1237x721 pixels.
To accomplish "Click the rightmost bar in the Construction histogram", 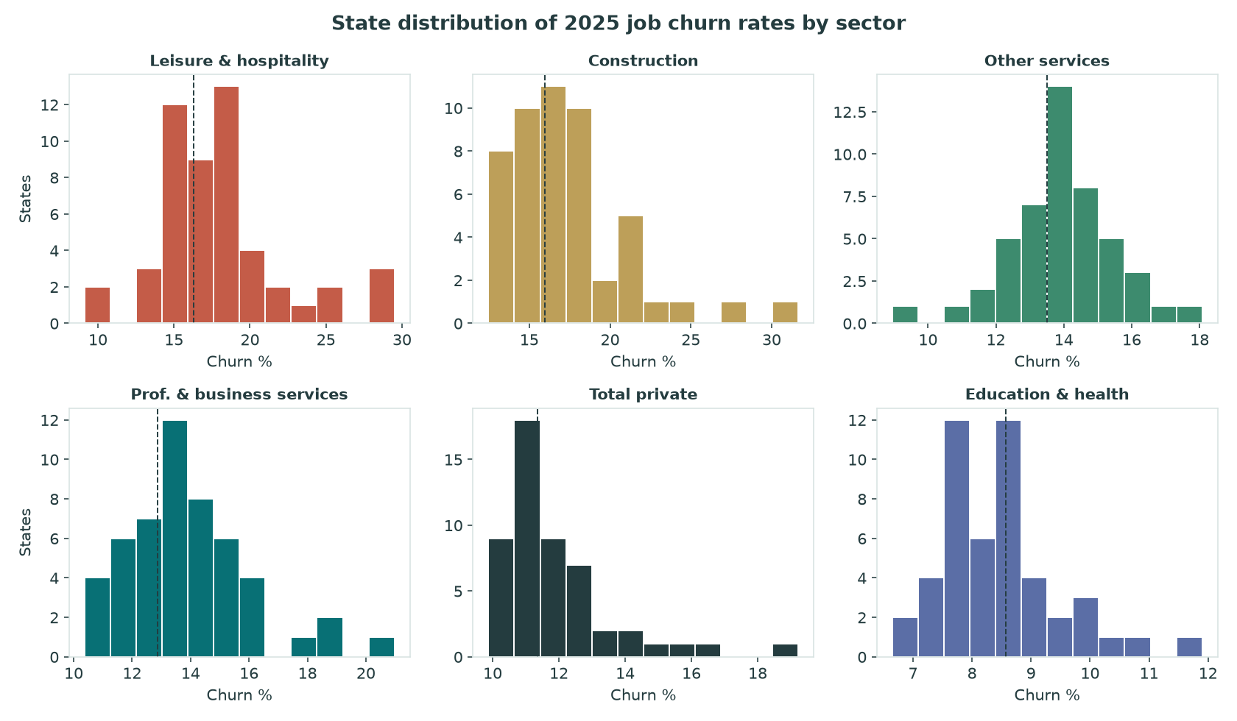I will click(x=785, y=313).
